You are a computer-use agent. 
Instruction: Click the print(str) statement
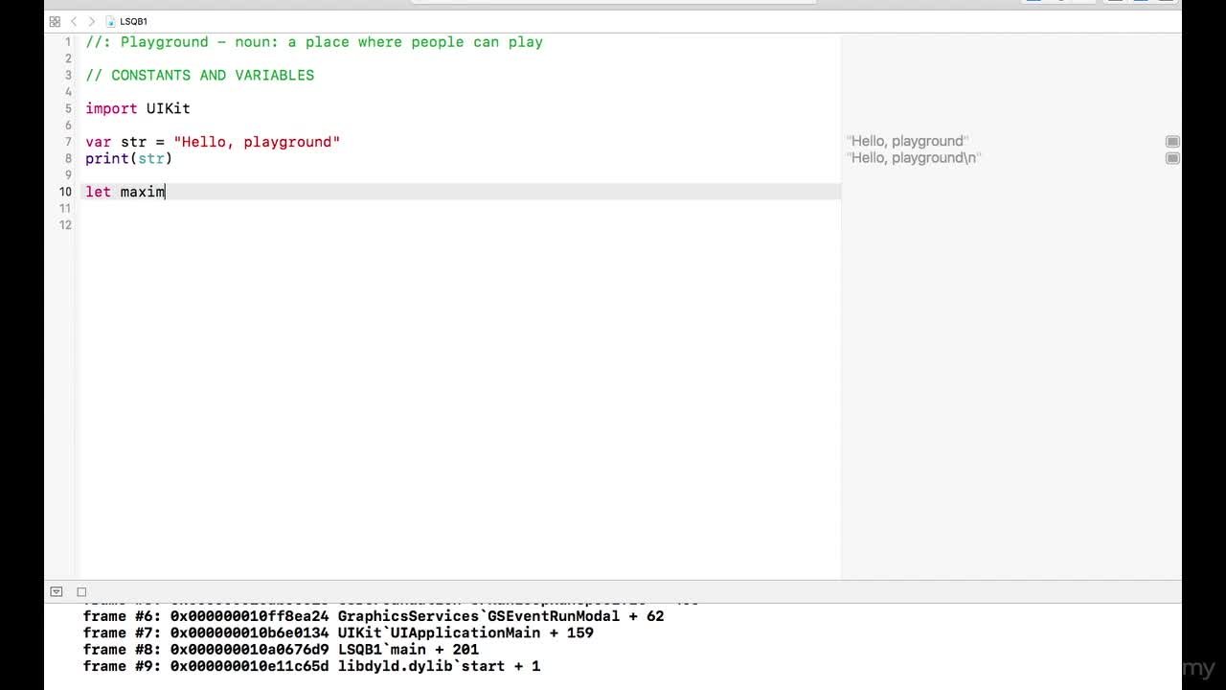click(x=128, y=159)
